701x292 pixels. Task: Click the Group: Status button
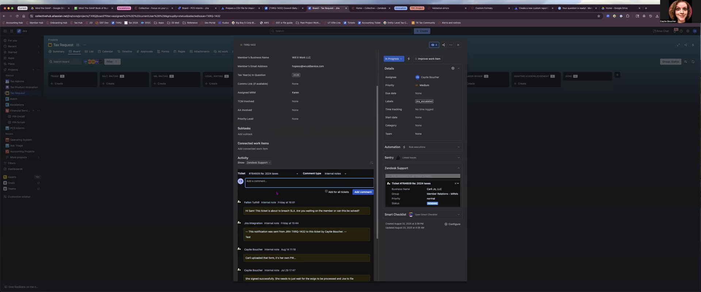[x=671, y=62]
